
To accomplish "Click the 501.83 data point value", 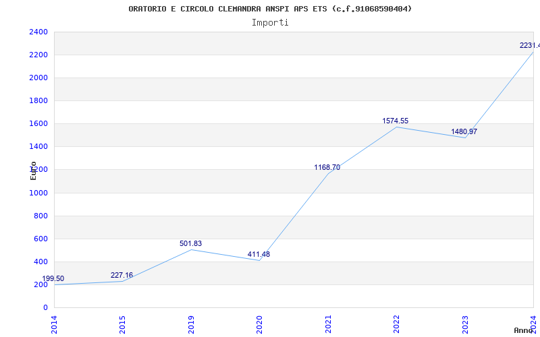I will point(190,243).
